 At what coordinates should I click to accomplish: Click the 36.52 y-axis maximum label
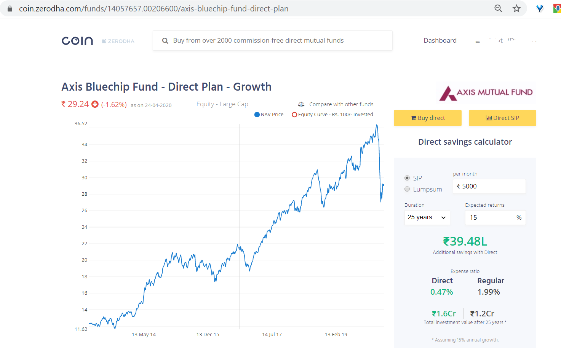click(x=81, y=124)
